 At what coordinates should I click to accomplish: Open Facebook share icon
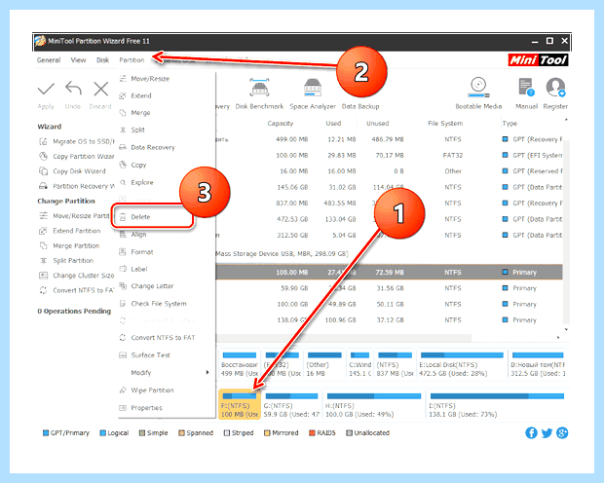(531, 433)
